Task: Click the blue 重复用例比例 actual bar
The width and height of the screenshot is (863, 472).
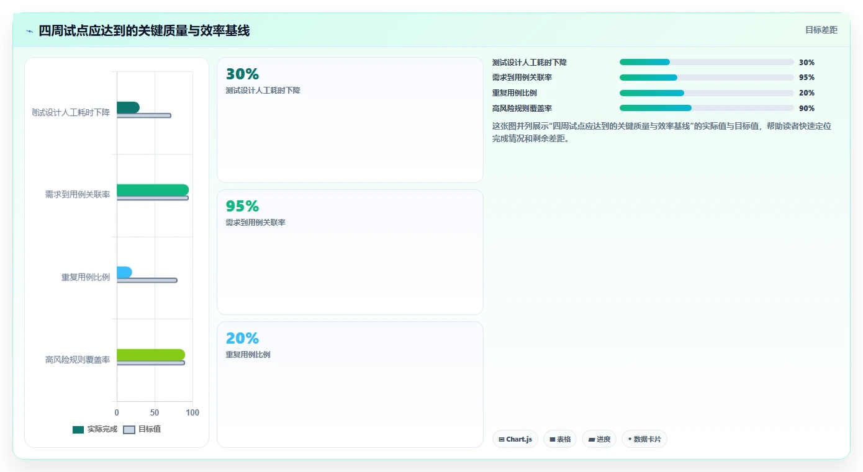Action: [x=124, y=272]
